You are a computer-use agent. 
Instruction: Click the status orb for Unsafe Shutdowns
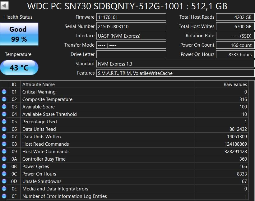4,181
